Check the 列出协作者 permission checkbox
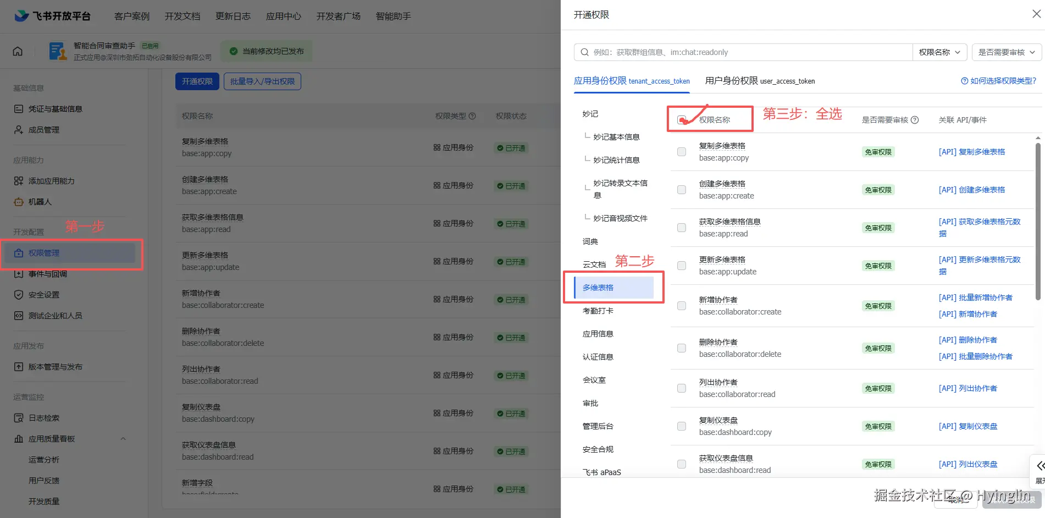The image size is (1045, 518). [682, 388]
